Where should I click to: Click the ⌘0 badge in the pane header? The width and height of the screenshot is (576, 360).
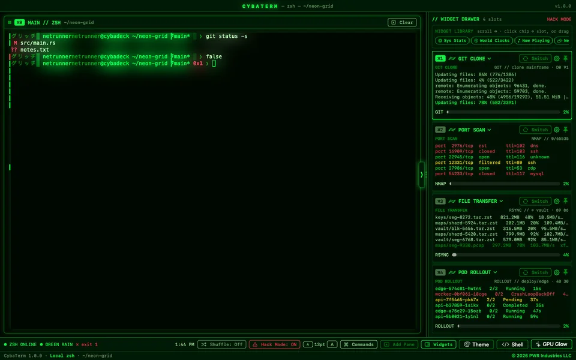pyautogui.click(x=19, y=22)
